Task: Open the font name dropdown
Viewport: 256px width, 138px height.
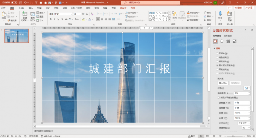Action: [x=72, y=14]
